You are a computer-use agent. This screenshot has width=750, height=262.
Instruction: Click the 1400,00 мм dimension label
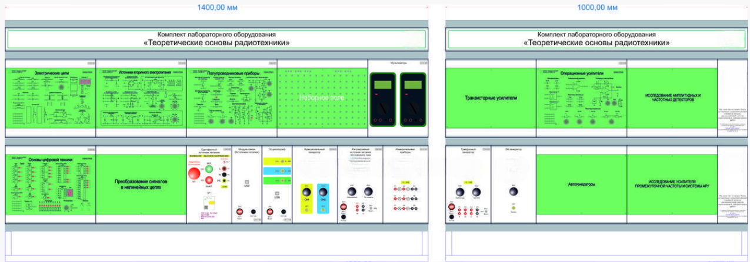click(216, 7)
